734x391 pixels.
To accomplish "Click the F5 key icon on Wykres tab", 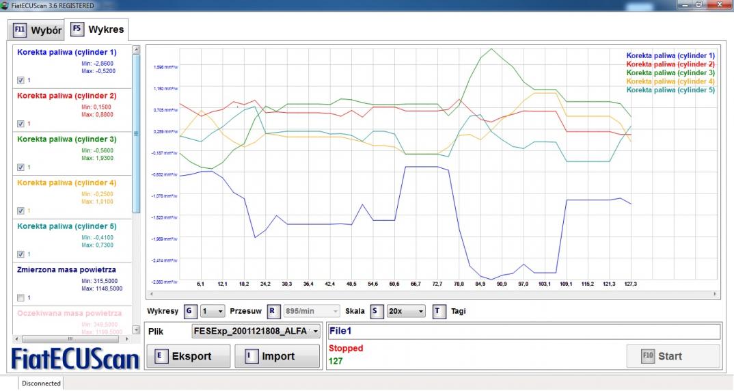I will click(77, 30).
